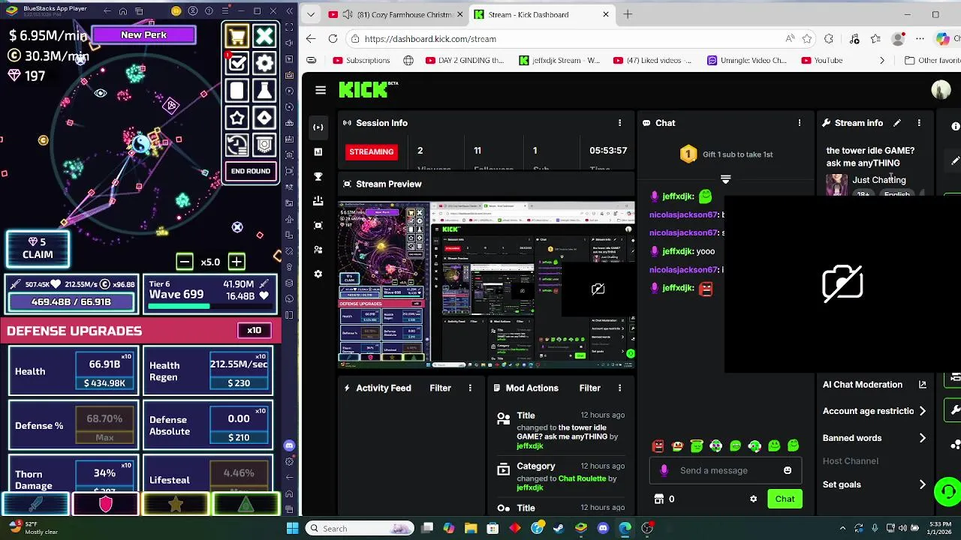Switch to Stream - Kick Dashboard tab

541,14
